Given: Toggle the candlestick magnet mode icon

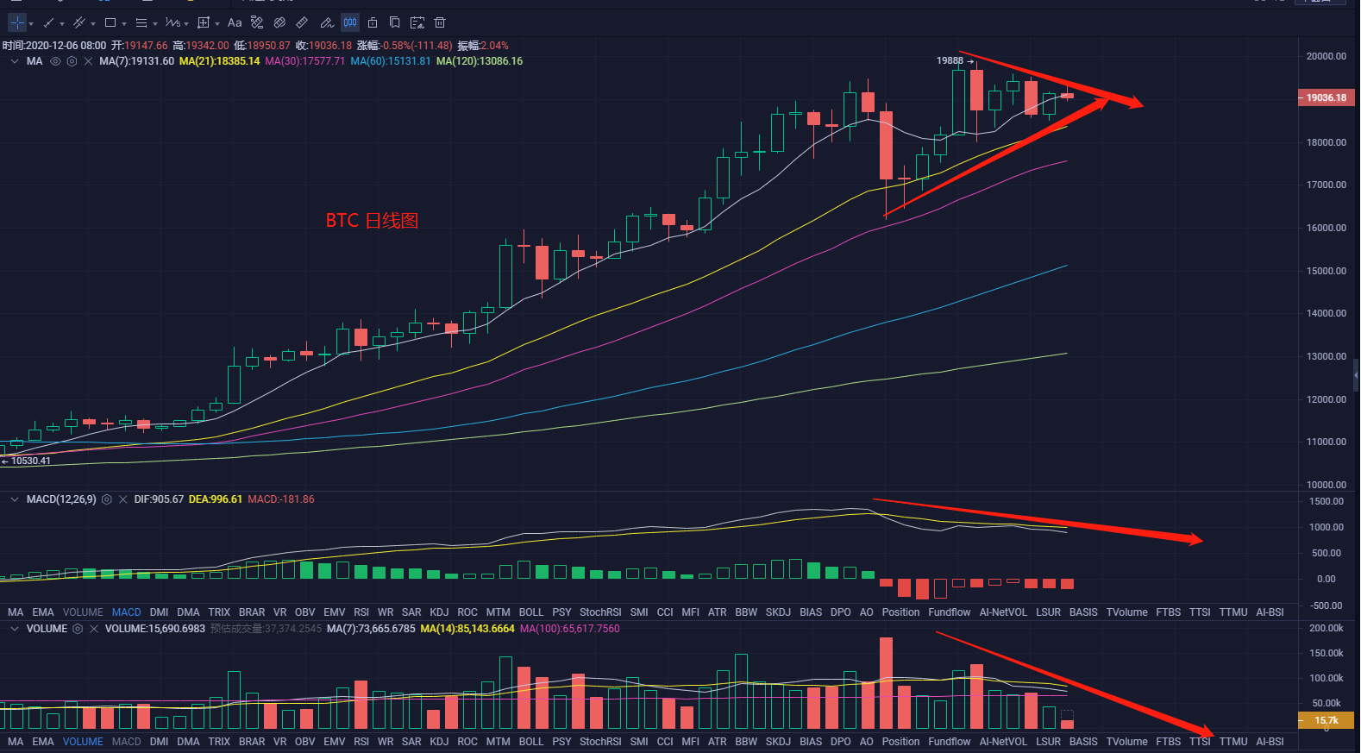Looking at the screenshot, I should point(350,22).
